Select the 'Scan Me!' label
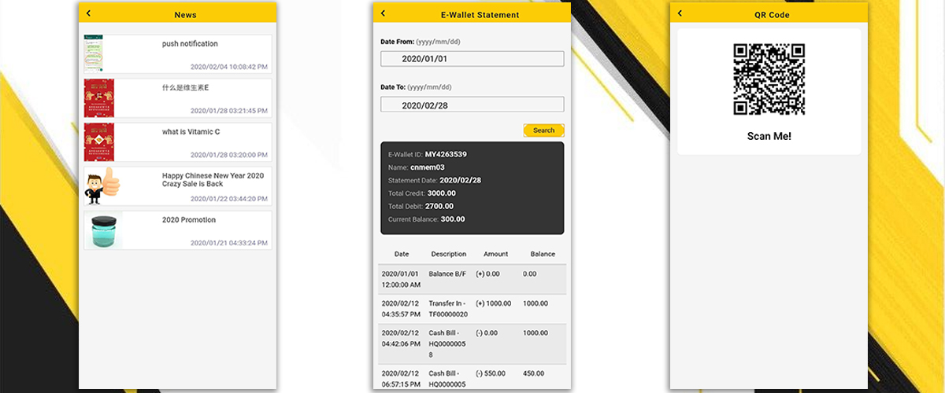 (x=769, y=137)
